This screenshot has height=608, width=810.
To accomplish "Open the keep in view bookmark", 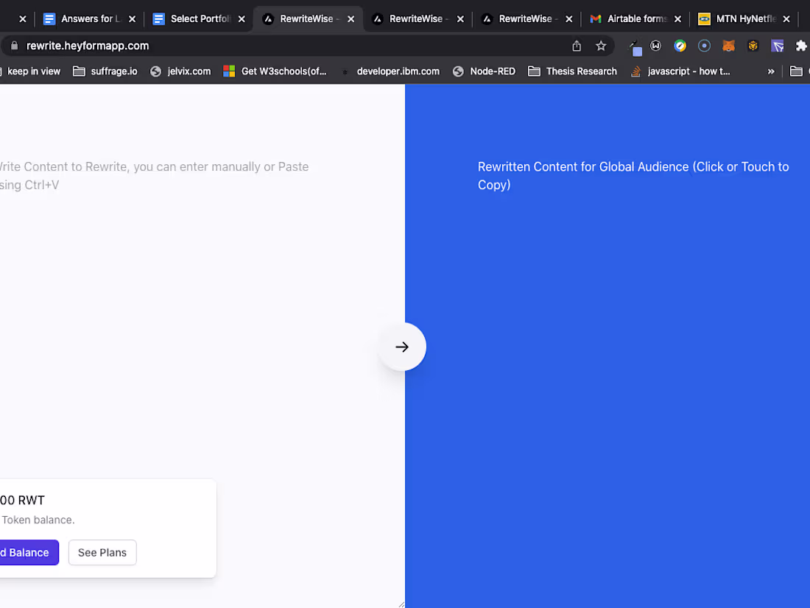I will pos(31,71).
